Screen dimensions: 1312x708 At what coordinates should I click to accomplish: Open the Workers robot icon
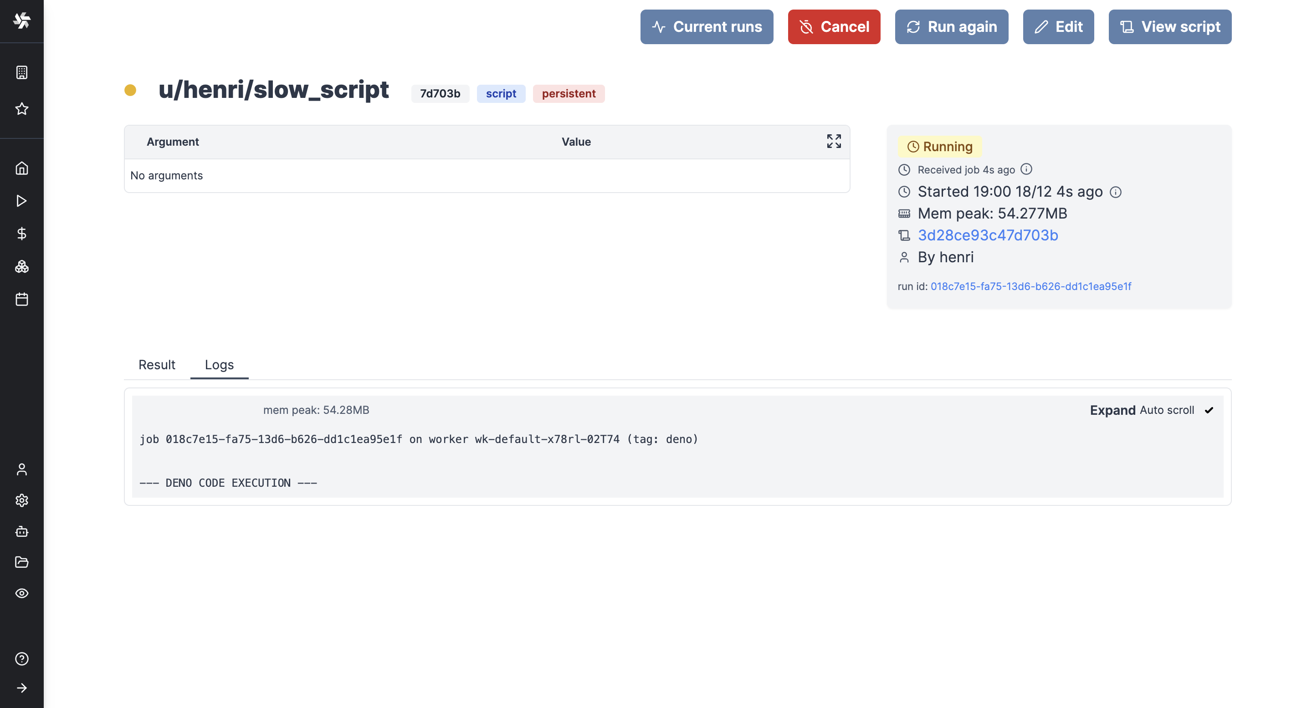click(22, 531)
